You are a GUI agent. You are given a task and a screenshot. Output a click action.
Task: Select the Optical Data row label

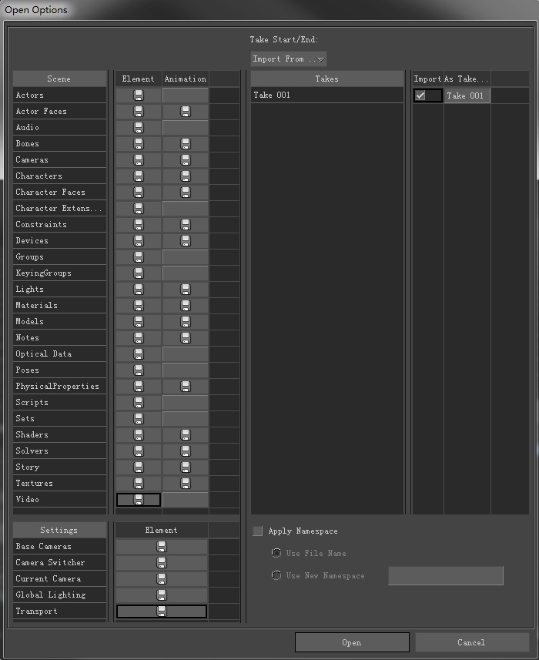point(59,354)
